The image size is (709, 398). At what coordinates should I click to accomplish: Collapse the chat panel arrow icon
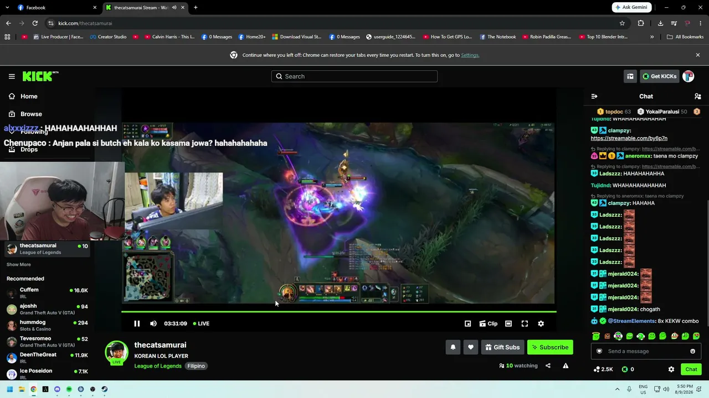coord(594,96)
